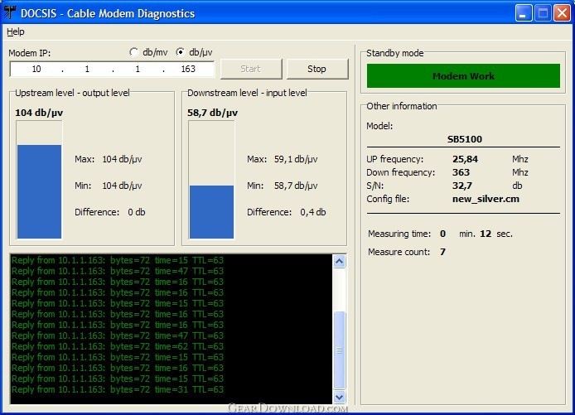Click the Stop button
The height and width of the screenshot is (415, 575).
point(317,69)
